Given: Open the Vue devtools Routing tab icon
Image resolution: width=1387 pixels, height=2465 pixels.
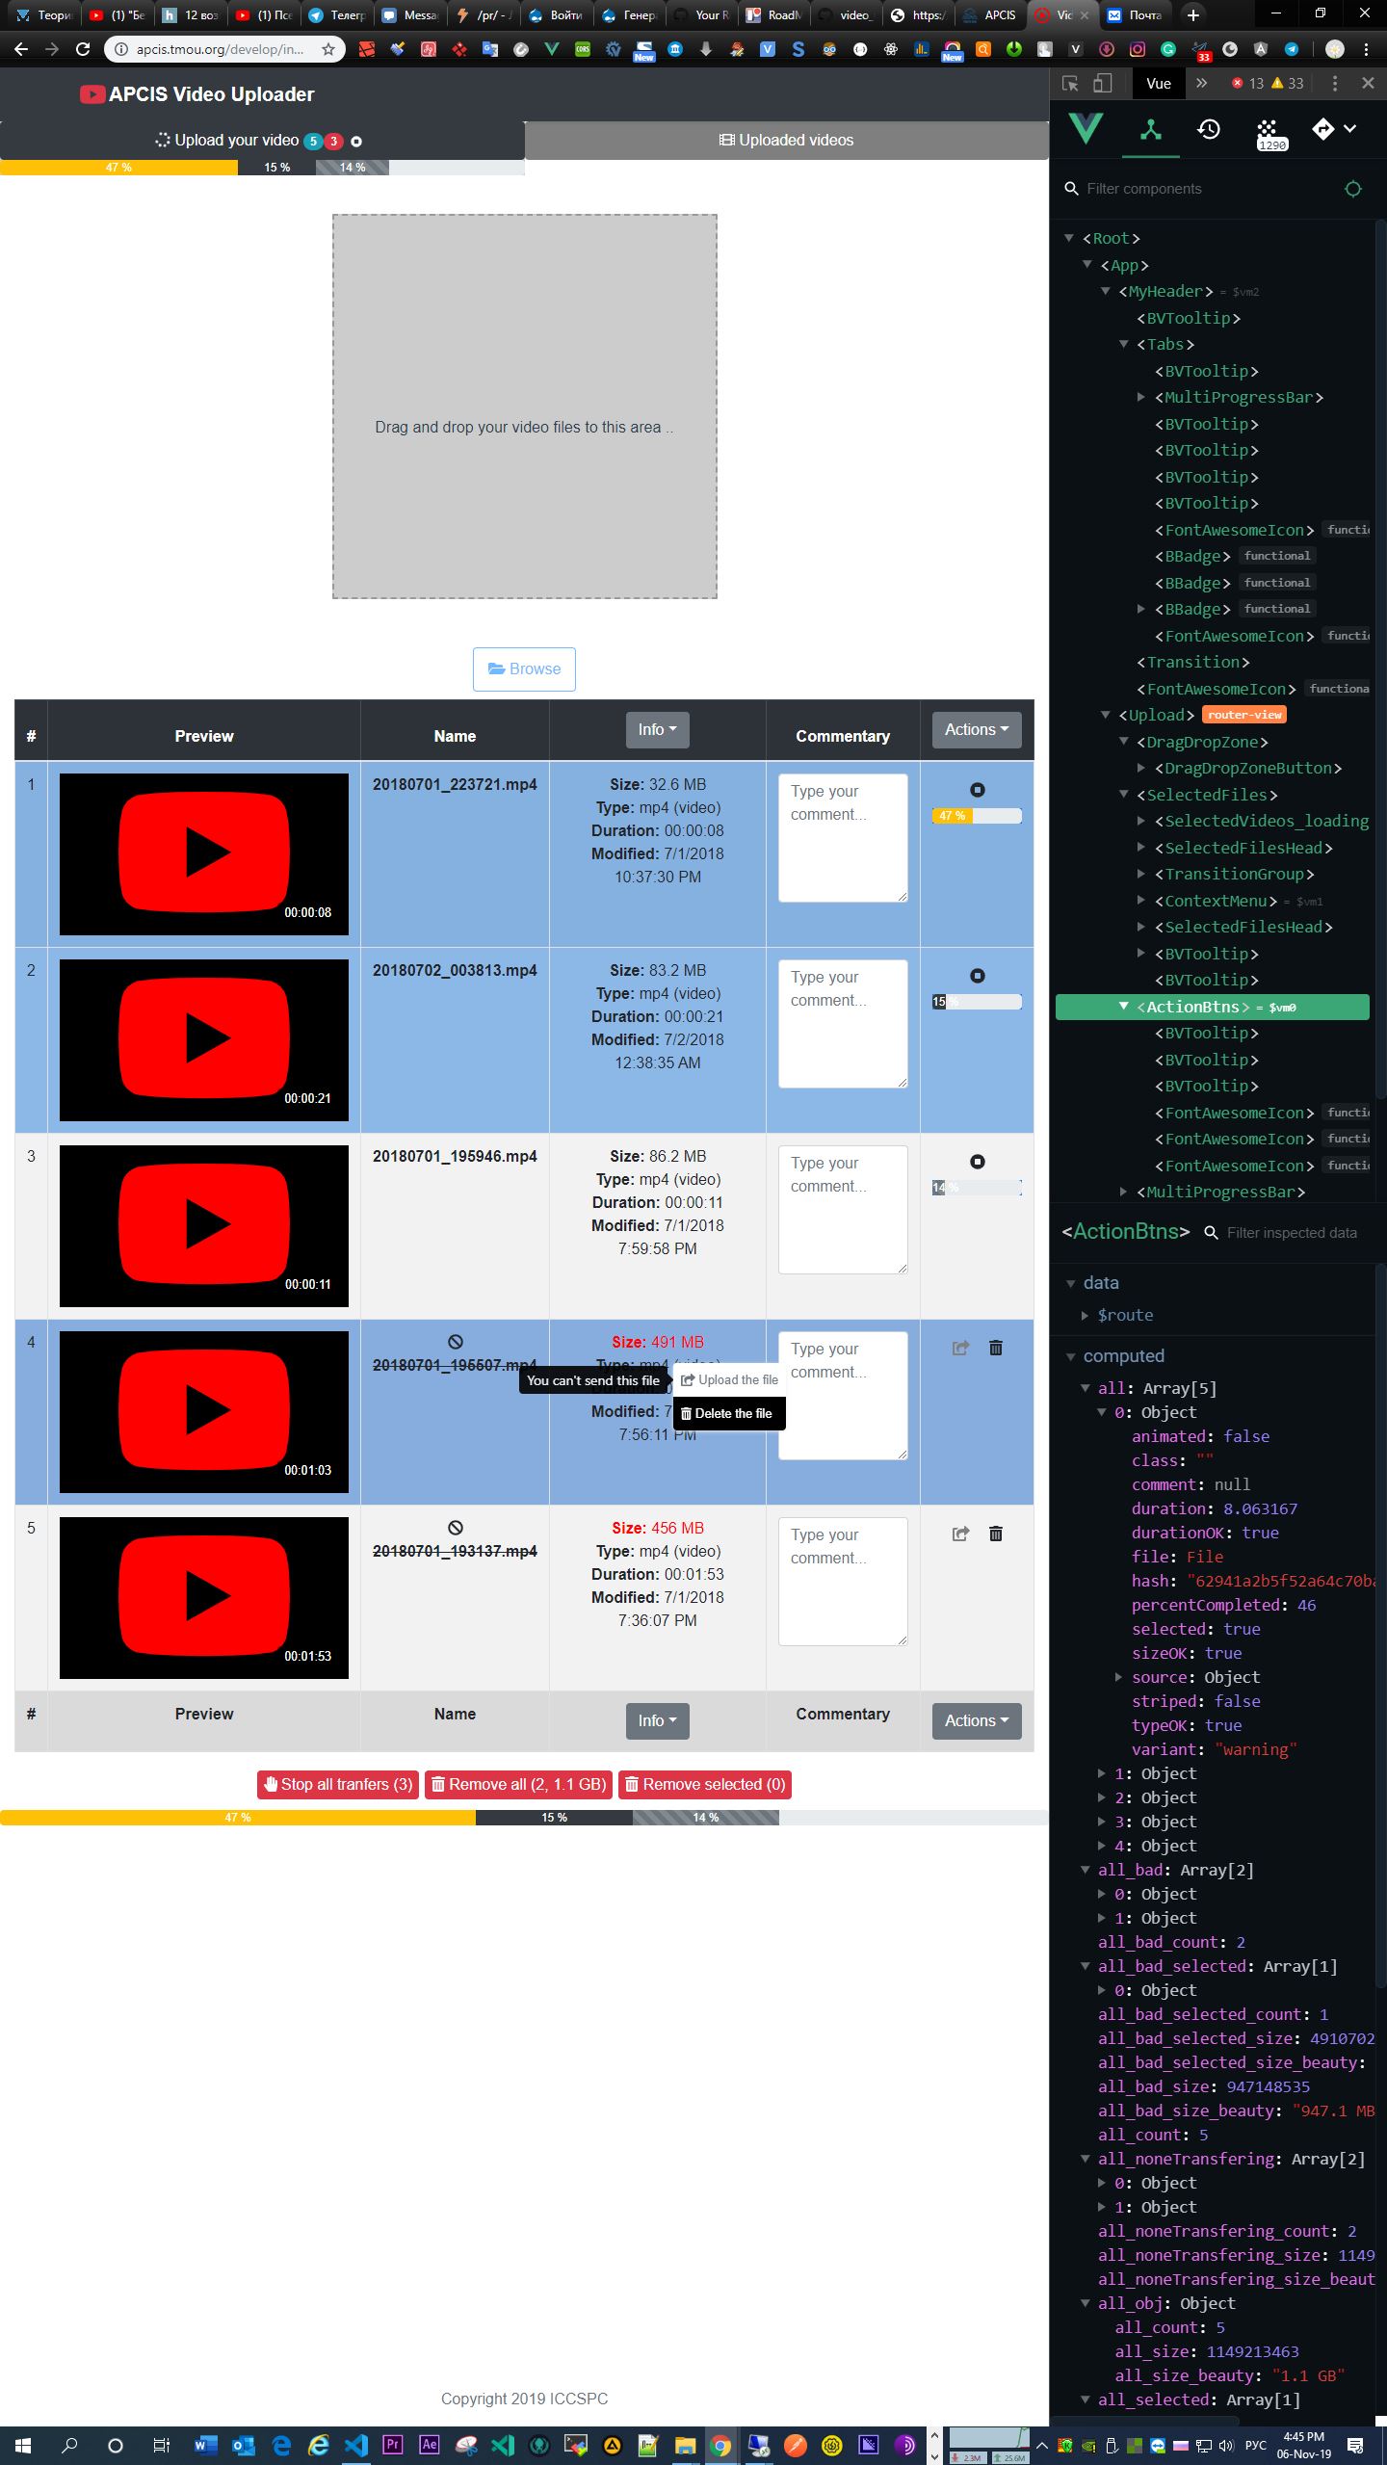Looking at the screenshot, I should point(1323,129).
